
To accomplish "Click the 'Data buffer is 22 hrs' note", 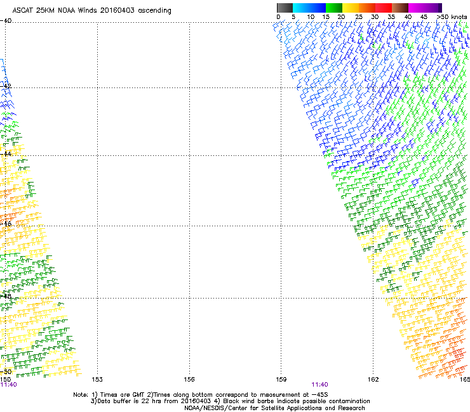I will click(x=230, y=401).
